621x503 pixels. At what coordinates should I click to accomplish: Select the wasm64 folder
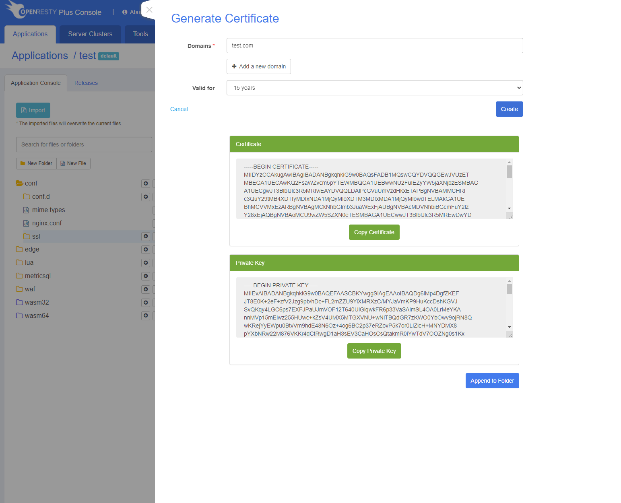tap(37, 315)
